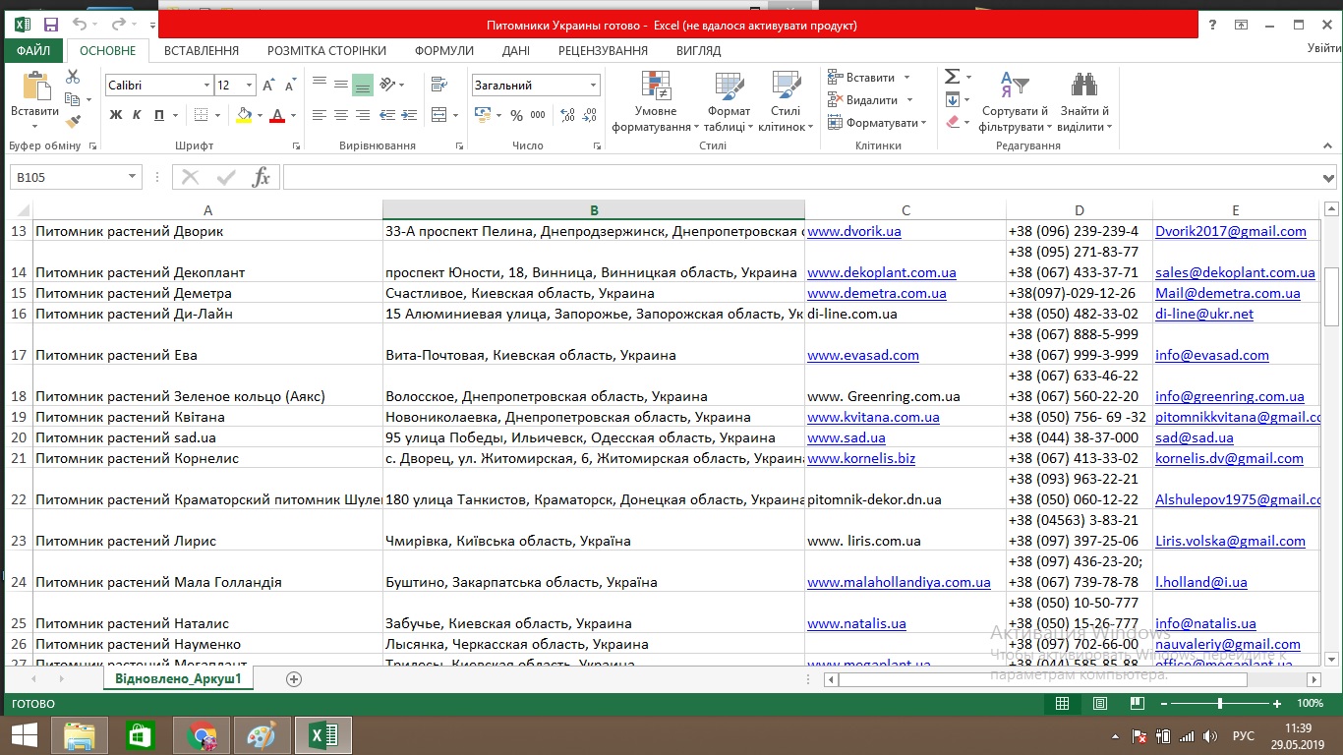
Task: Click the zoom slider in the status bar
Action: (x=1220, y=704)
